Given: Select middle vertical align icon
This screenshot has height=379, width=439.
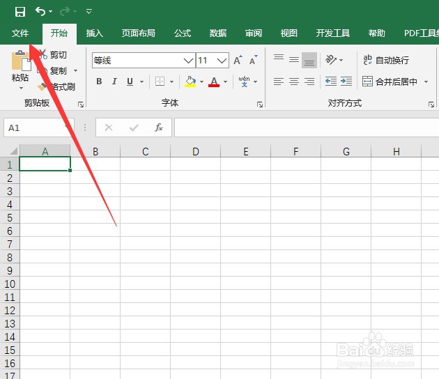Looking at the screenshot, I should tap(294, 60).
